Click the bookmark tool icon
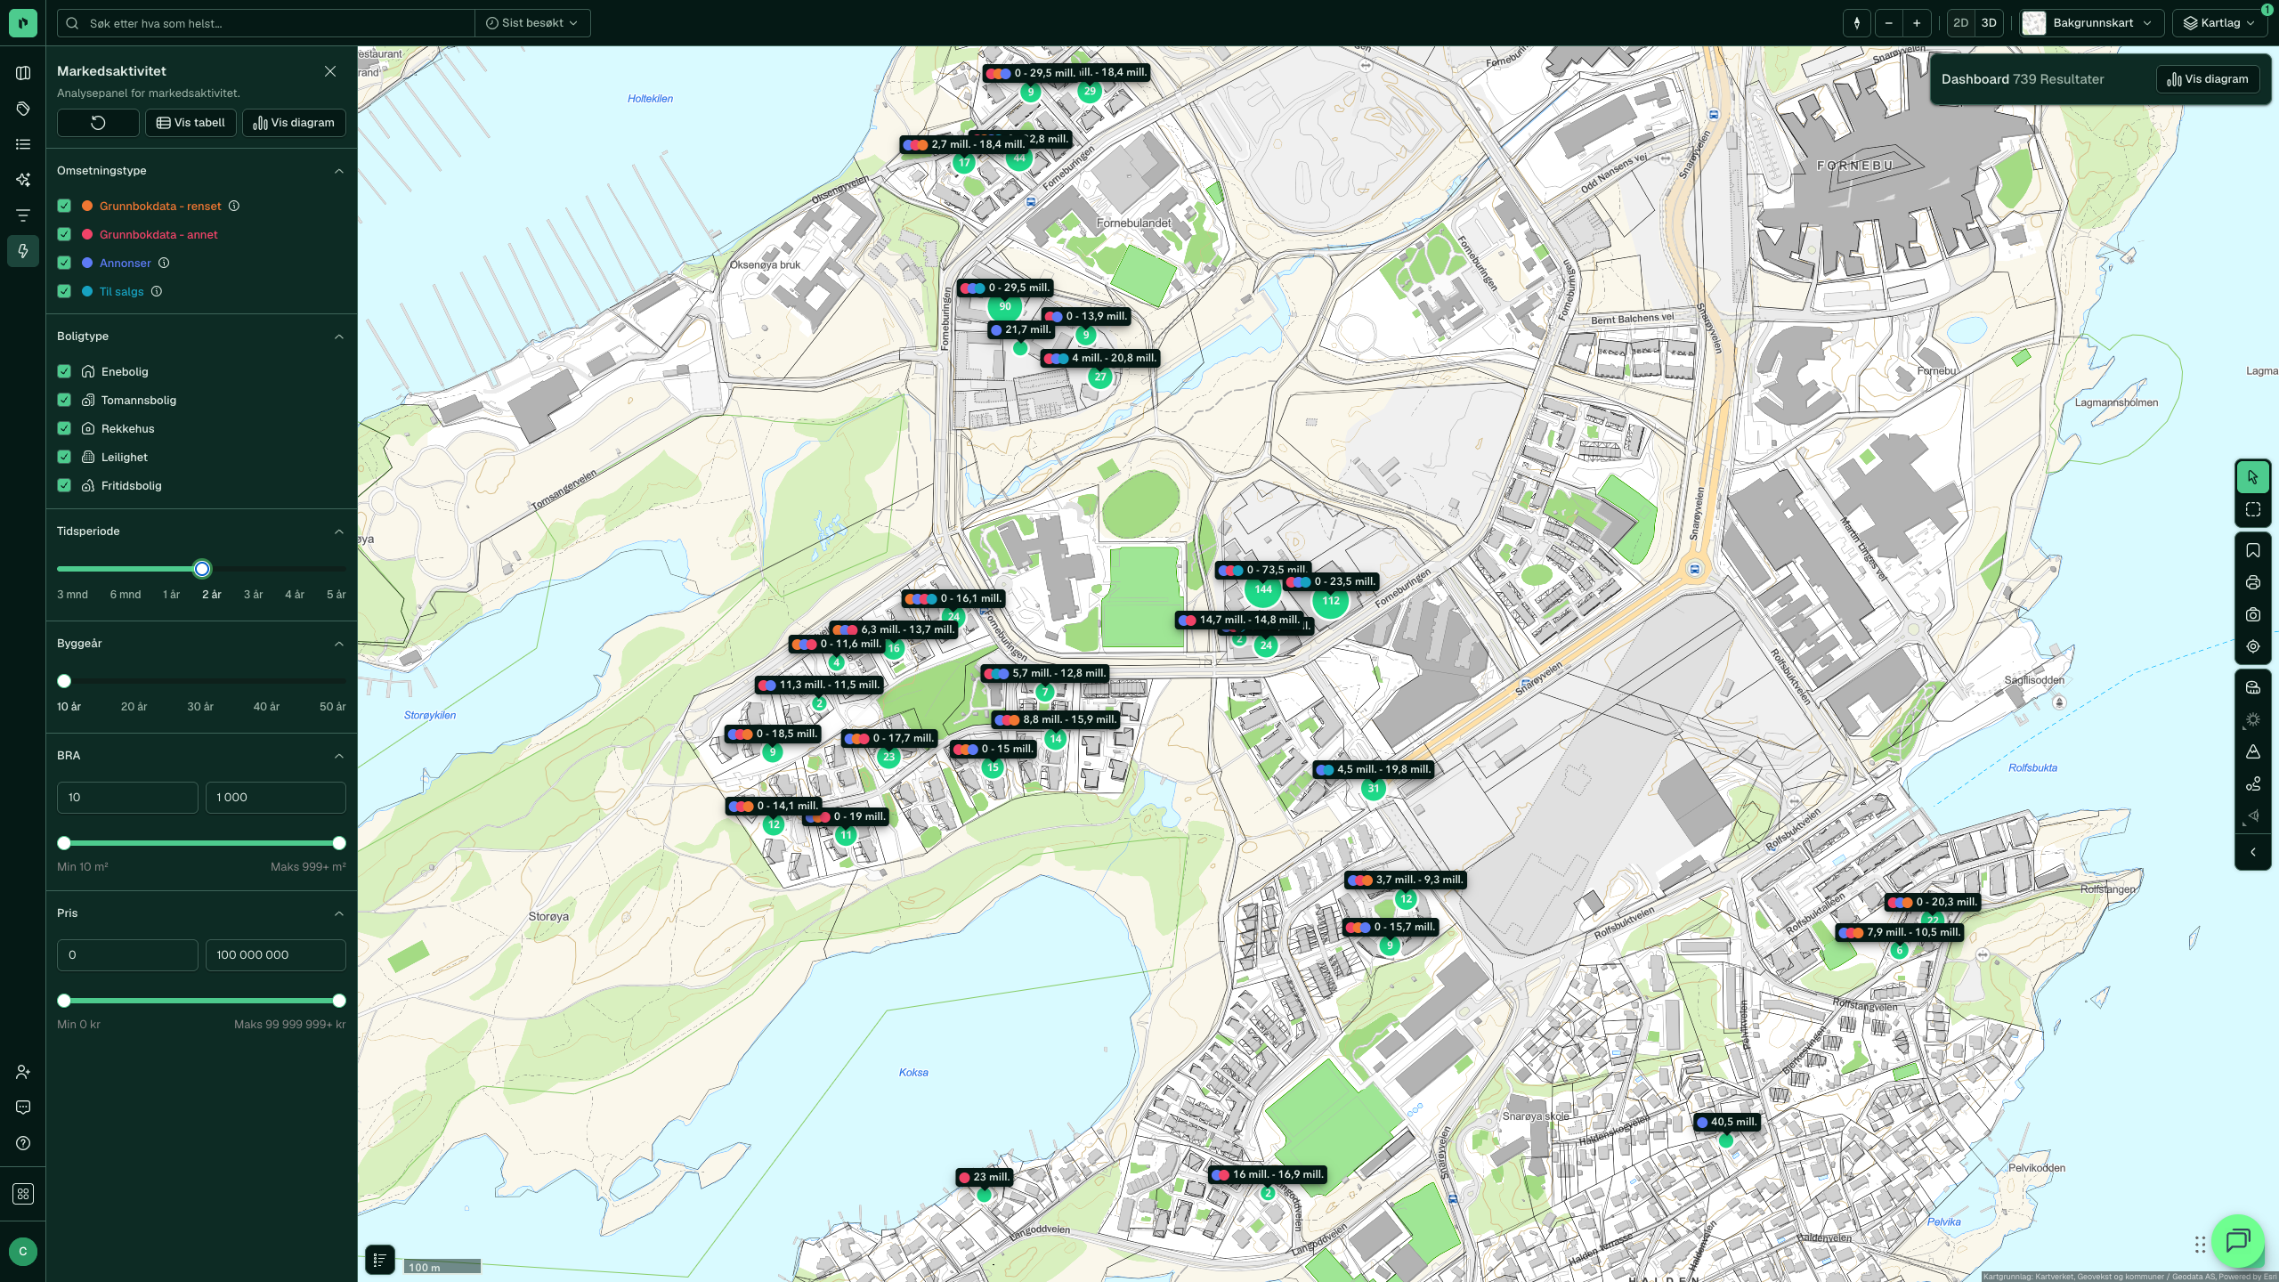The width and height of the screenshot is (2279, 1282). [2253, 551]
